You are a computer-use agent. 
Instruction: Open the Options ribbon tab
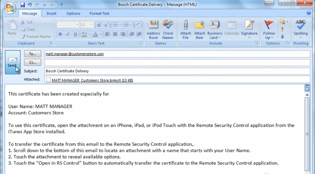click(x=73, y=14)
